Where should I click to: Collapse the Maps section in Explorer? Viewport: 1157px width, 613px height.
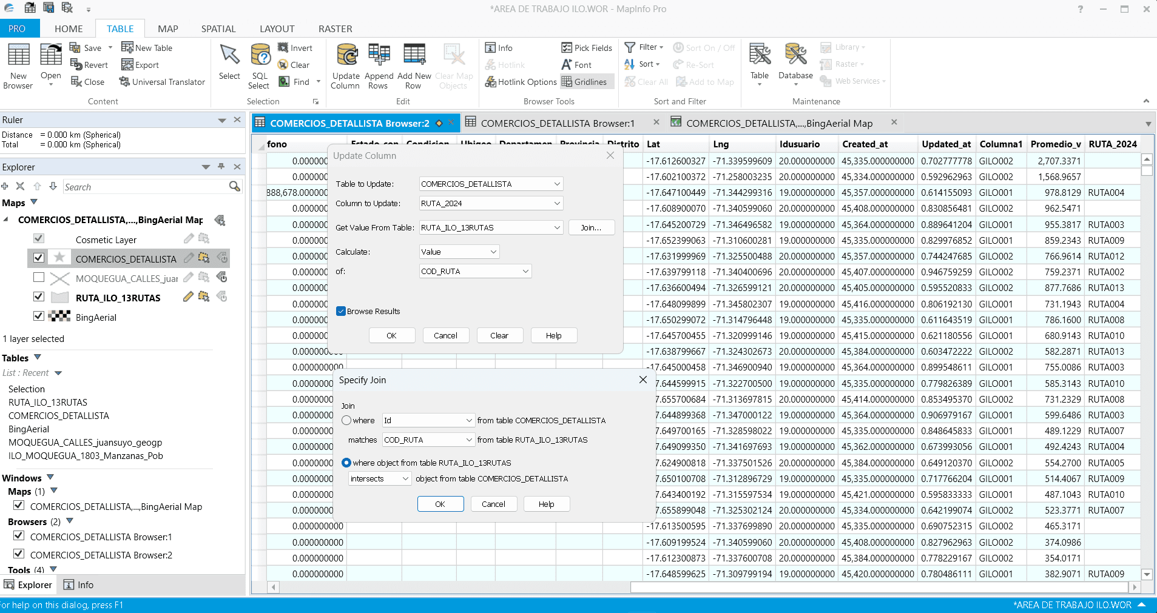coord(34,202)
